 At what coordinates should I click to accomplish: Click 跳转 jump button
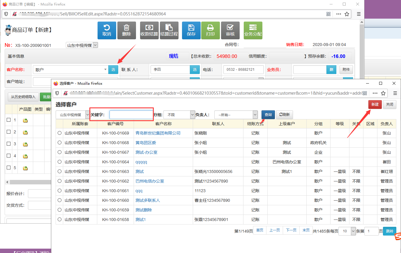point(390,231)
